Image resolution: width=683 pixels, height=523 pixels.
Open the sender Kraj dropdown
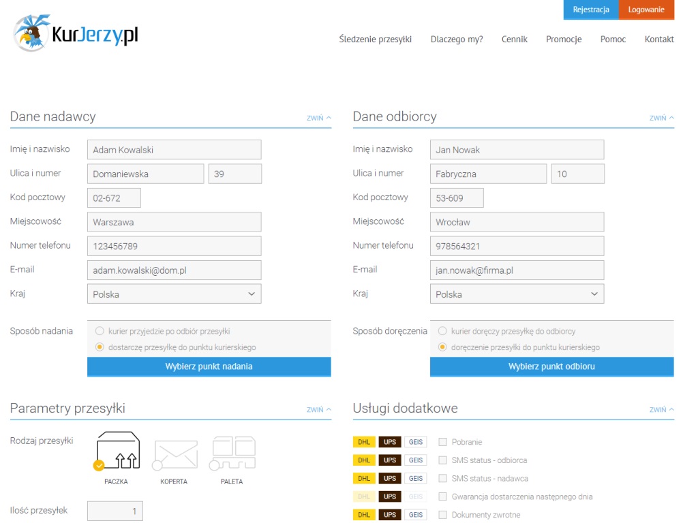click(174, 294)
